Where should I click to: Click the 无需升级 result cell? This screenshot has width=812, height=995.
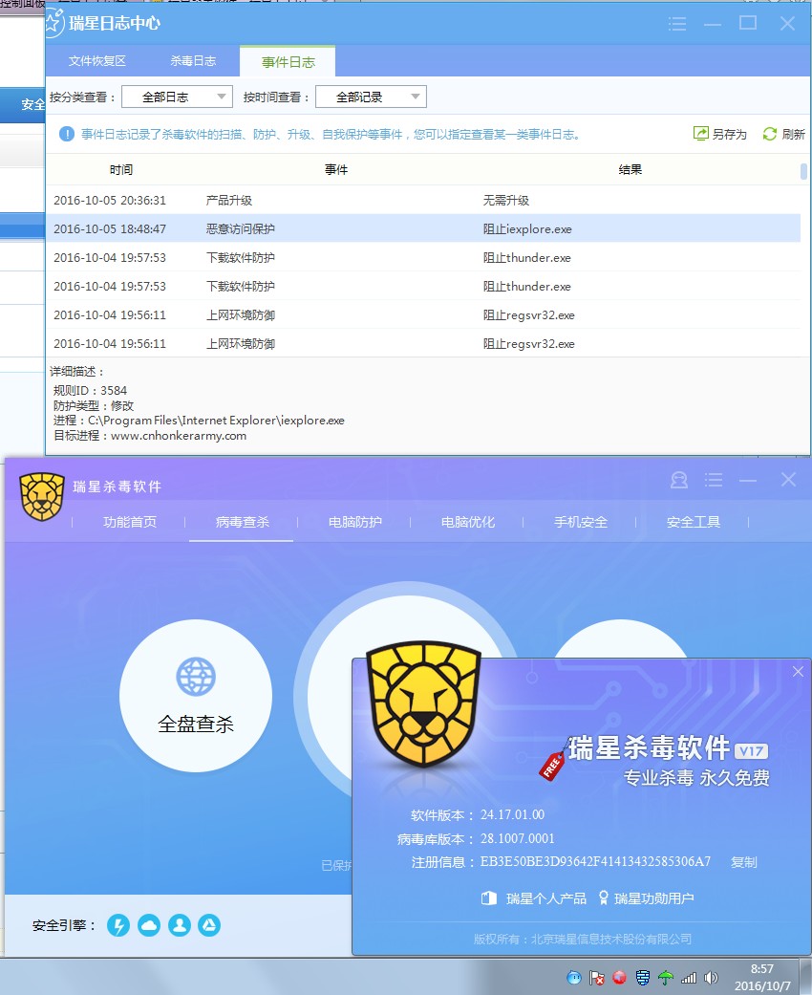pyautogui.click(x=505, y=201)
